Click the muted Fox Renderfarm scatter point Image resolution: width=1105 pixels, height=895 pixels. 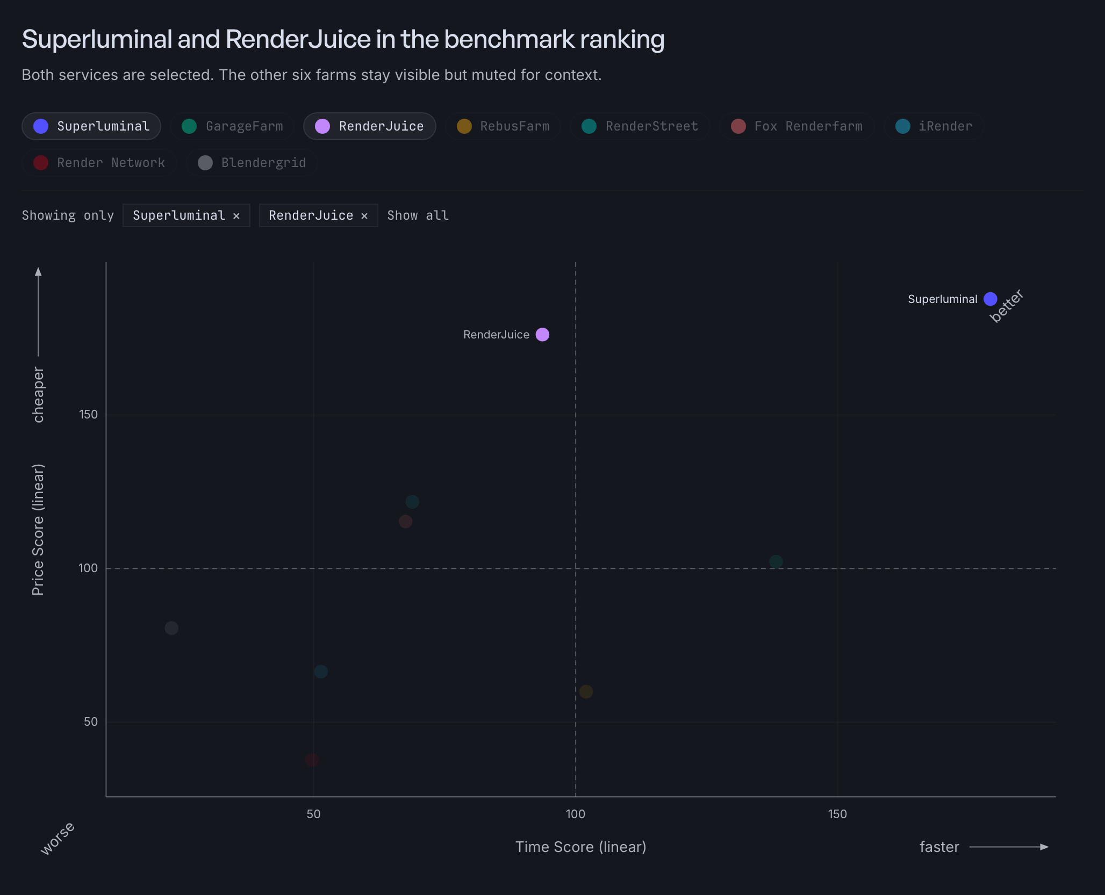click(x=406, y=521)
